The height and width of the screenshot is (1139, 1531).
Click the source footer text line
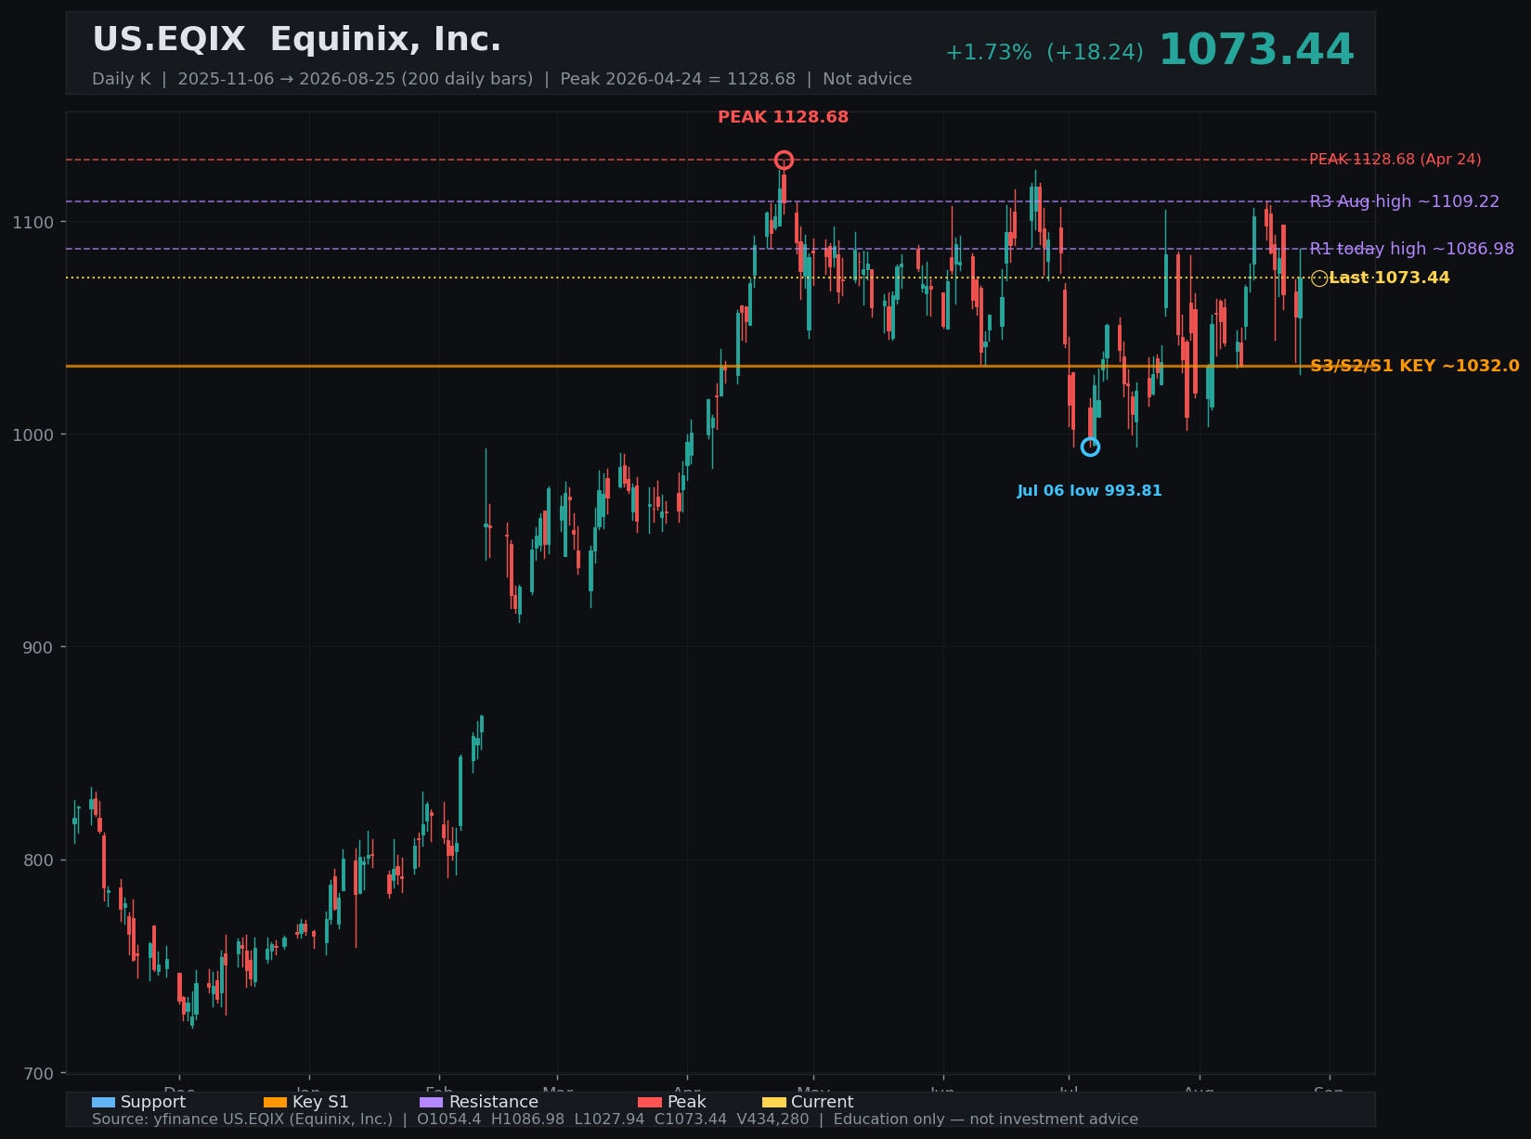[615, 1120]
